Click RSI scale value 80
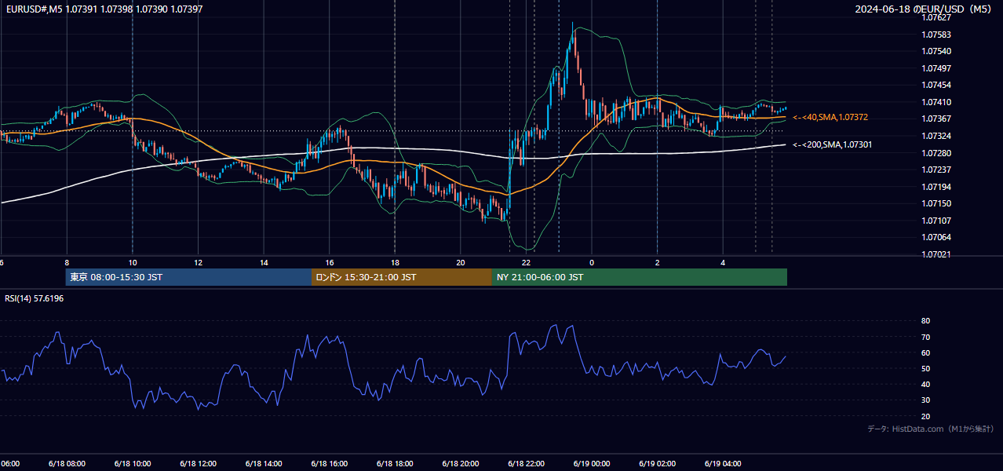This screenshot has width=1003, height=471. pyautogui.click(x=925, y=321)
